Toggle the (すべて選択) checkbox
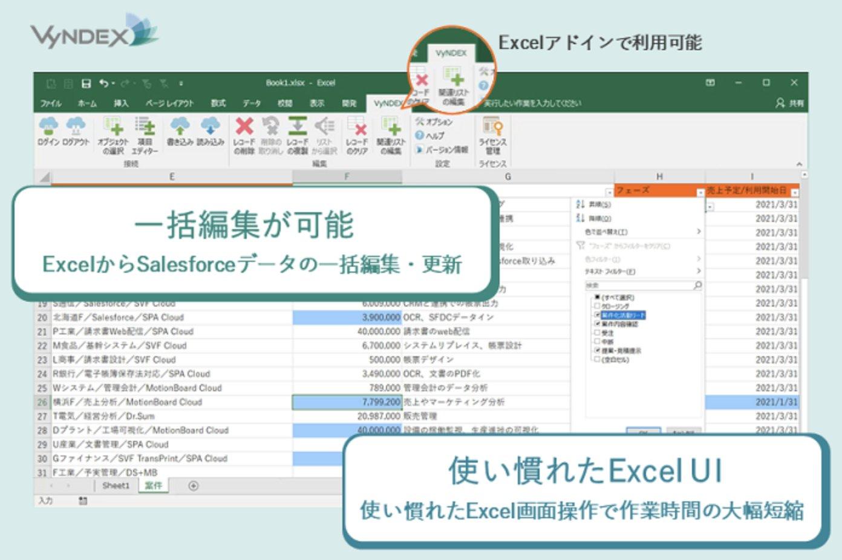The height and width of the screenshot is (560, 842). tap(597, 298)
